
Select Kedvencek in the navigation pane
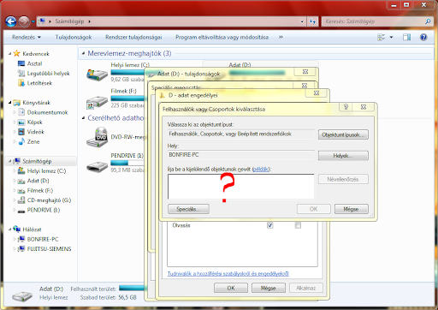[36, 54]
